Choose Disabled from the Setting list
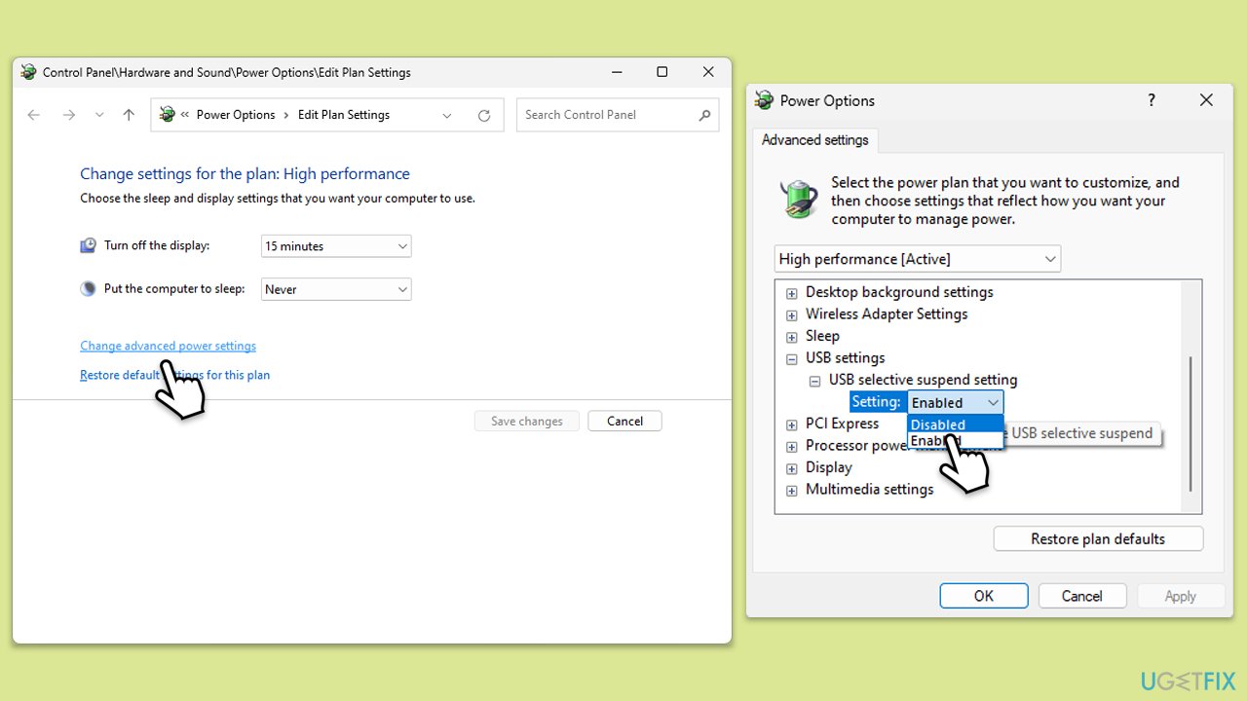 tap(956, 424)
